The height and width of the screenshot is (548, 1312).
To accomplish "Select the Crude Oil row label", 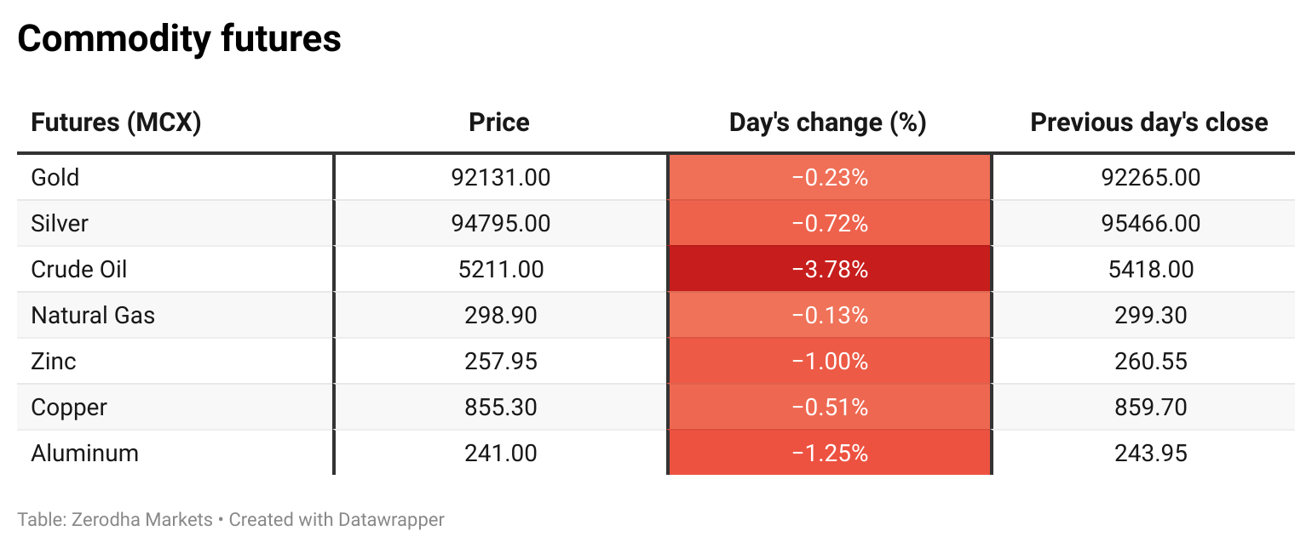I will 79,270.
